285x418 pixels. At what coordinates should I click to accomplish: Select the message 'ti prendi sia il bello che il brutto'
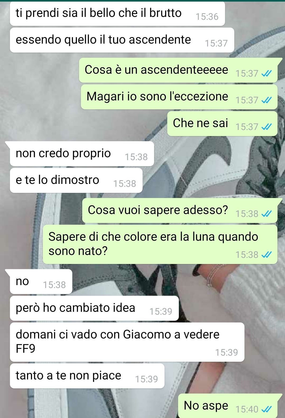click(x=117, y=13)
